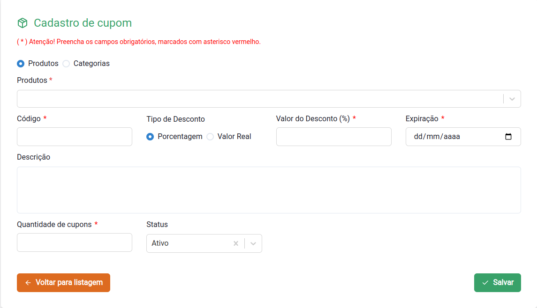The width and height of the screenshot is (537, 308).
Task: Choose Valor Real discount type
Action: (x=210, y=137)
